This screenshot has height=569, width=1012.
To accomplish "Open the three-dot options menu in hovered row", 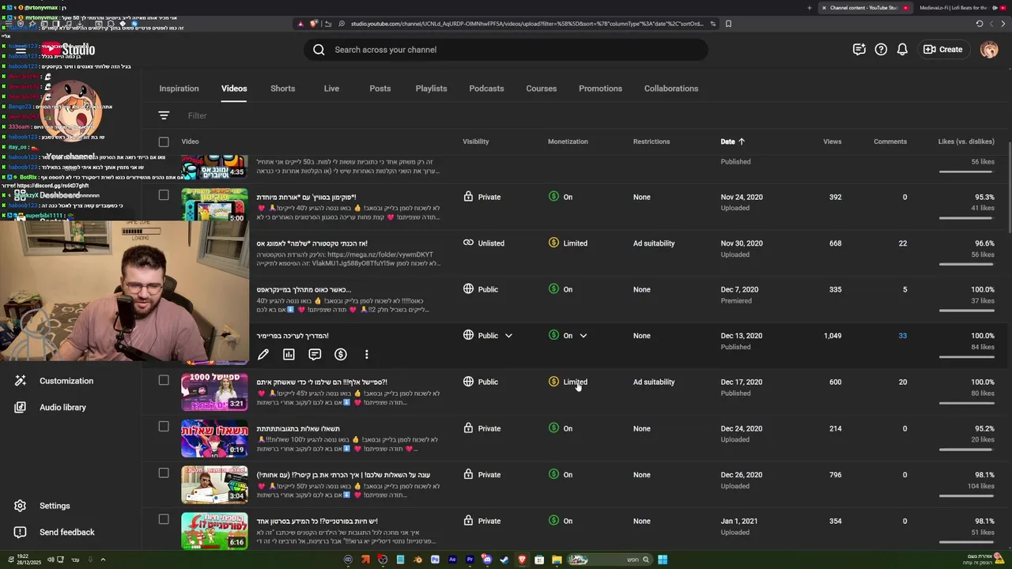I will 366,355.
